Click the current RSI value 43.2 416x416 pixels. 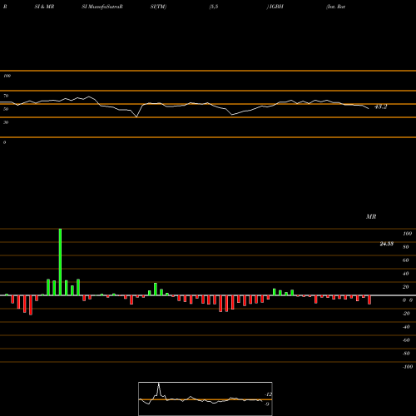click(x=380, y=106)
